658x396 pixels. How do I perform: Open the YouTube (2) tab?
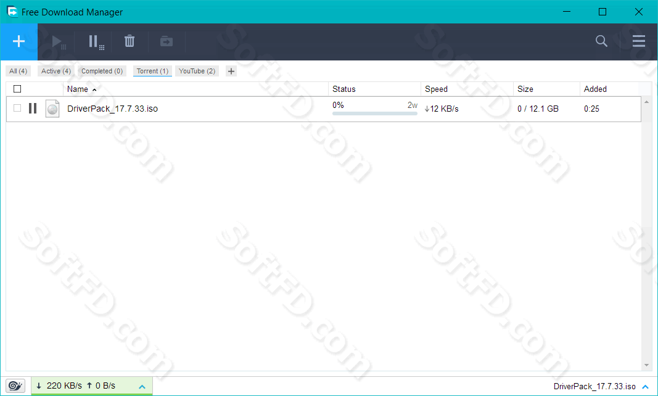point(197,71)
